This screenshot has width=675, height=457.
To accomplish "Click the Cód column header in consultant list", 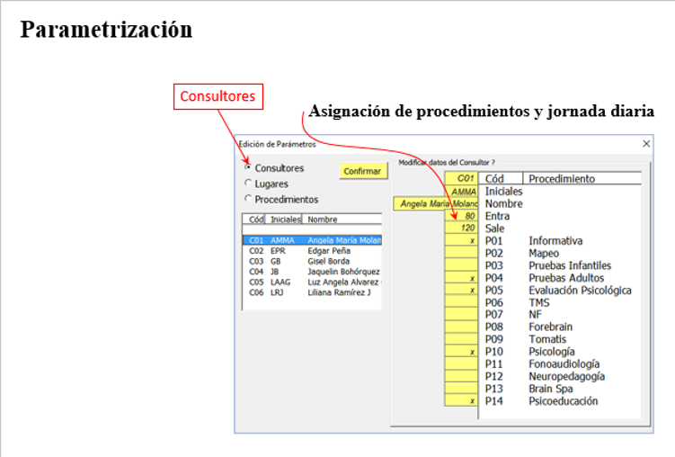I will 254,220.
